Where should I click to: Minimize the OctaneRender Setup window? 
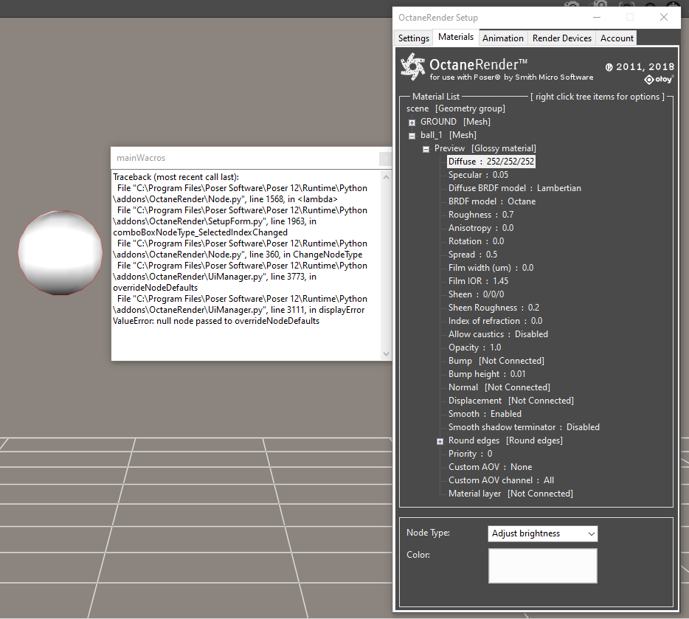pyautogui.click(x=597, y=18)
